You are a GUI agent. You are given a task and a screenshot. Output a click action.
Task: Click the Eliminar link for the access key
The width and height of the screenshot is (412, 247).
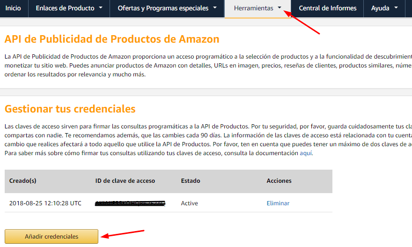pyautogui.click(x=278, y=203)
